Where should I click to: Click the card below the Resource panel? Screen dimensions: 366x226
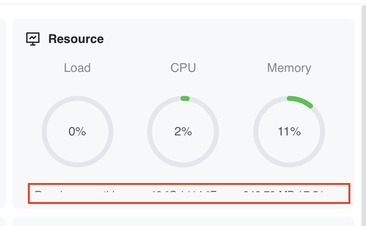pyautogui.click(x=183, y=221)
